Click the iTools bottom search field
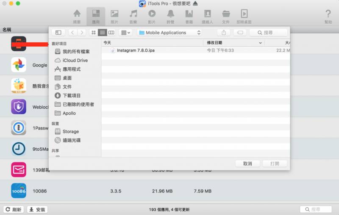 316,209
